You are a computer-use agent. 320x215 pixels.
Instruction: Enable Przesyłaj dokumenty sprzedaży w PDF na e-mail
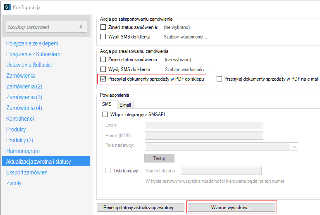pyautogui.click(x=219, y=79)
